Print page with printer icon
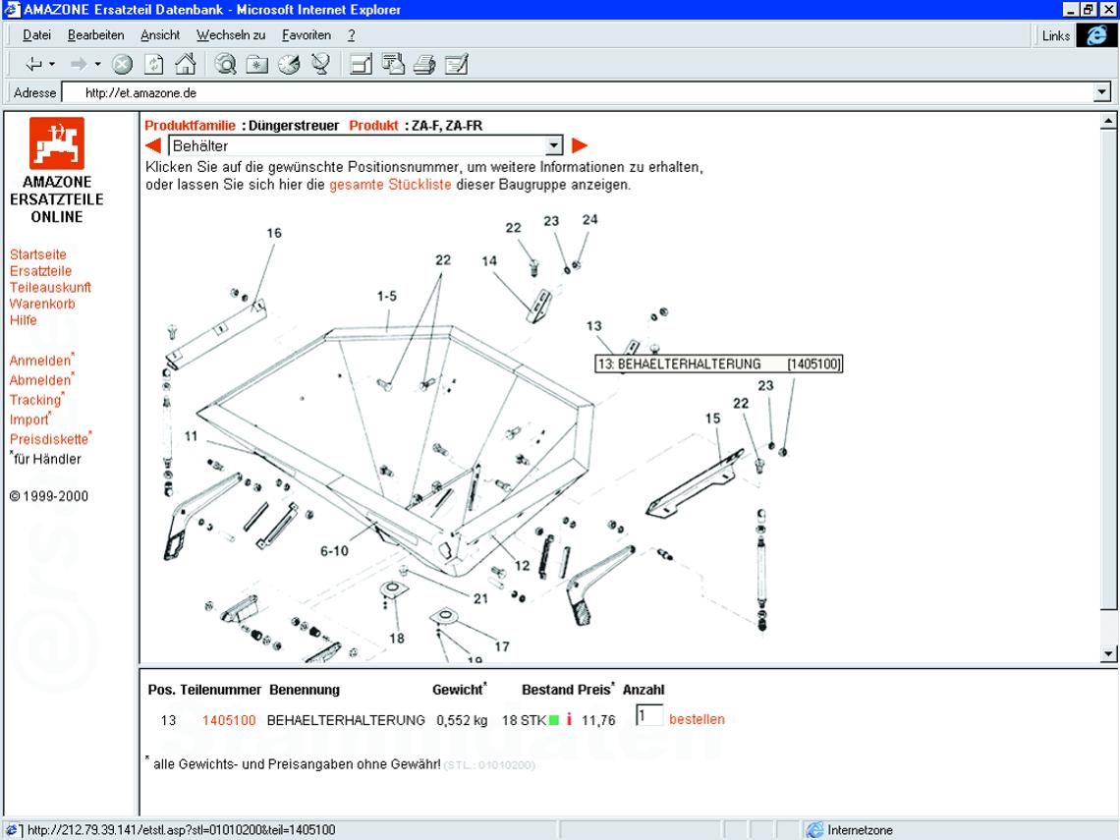 (424, 65)
